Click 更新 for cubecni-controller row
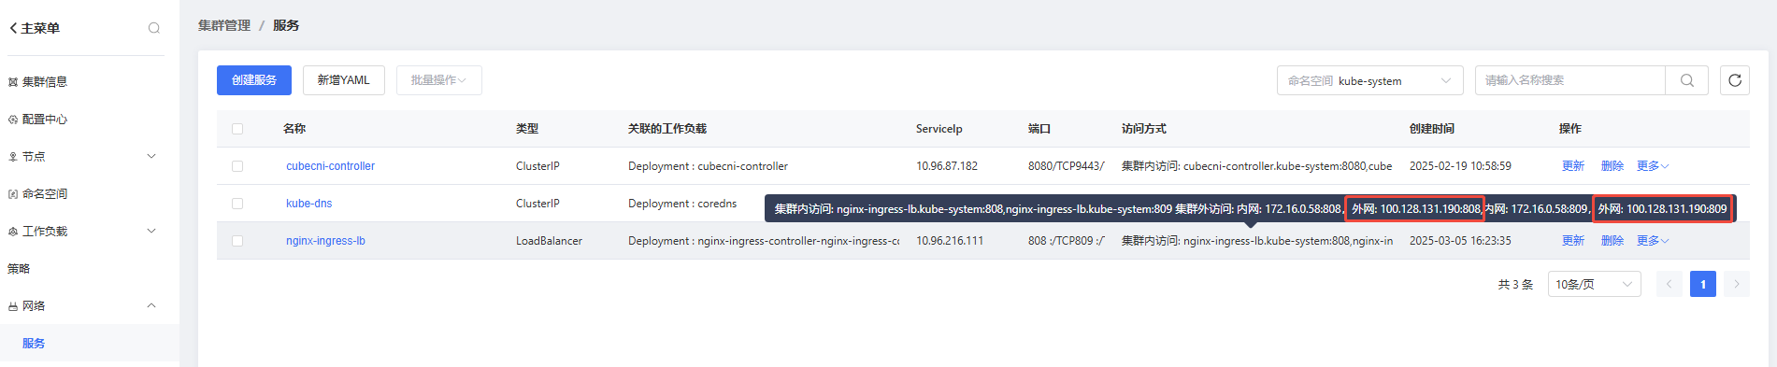This screenshot has height=367, width=1777. 1573,166
